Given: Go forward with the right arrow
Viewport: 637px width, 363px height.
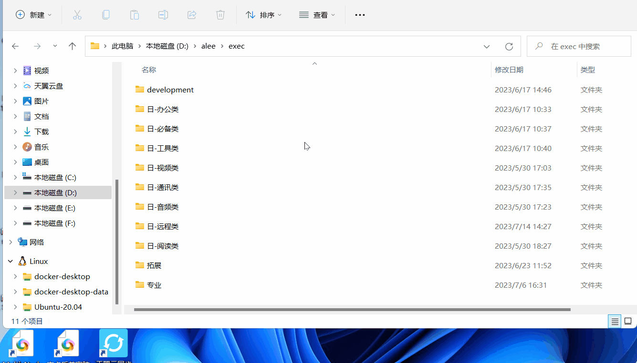Looking at the screenshot, I should (37, 46).
